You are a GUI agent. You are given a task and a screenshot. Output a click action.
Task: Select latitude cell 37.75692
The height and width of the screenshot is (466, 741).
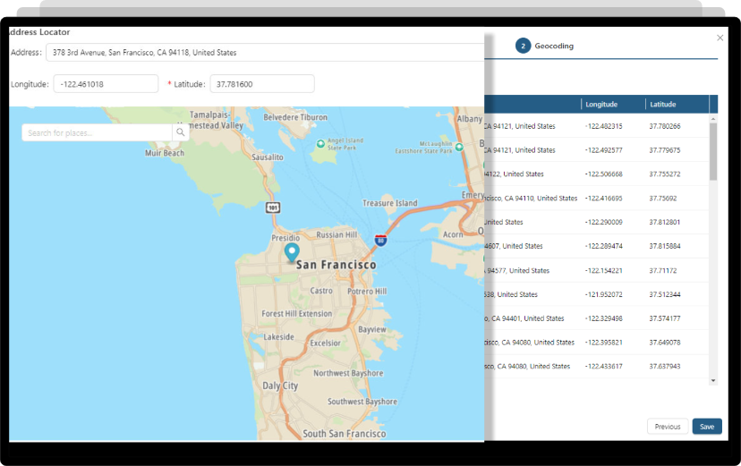tap(662, 199)
